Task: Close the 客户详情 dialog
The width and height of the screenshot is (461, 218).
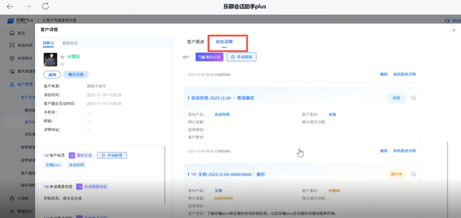Action: click(453, 31)
